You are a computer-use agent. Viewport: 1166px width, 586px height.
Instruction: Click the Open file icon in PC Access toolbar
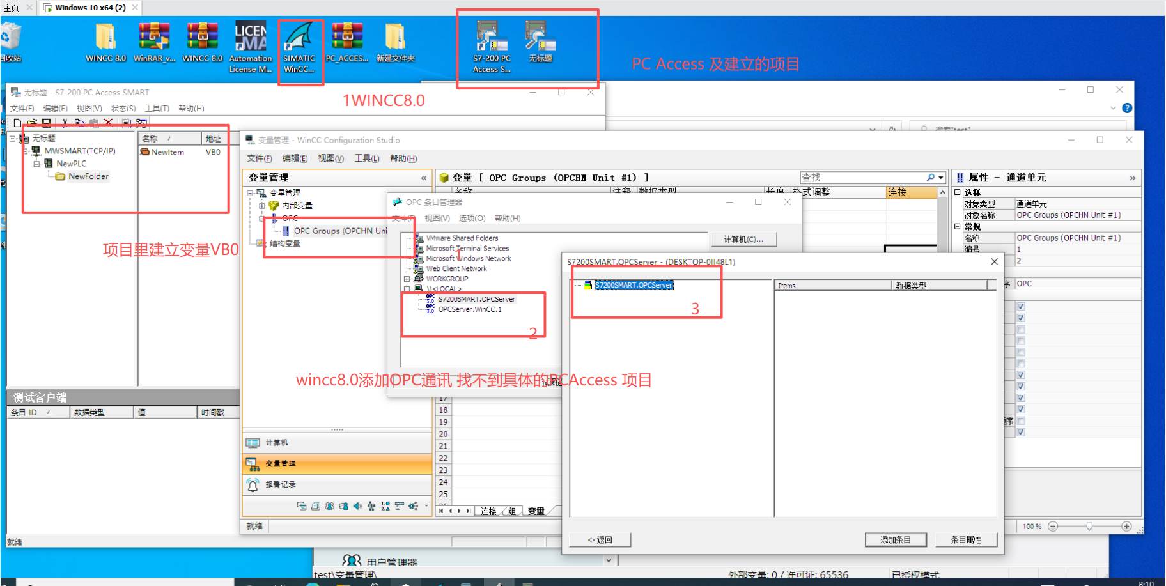click(x=32, y=123)
